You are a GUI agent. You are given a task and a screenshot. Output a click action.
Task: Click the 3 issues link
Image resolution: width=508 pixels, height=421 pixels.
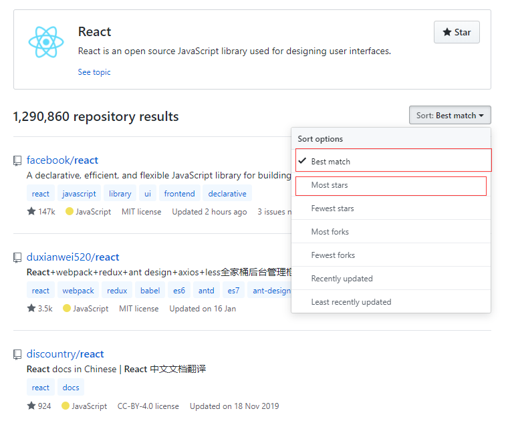[275, 211]
